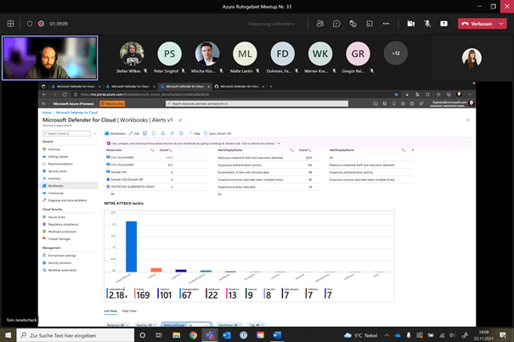Viewport: 514px width, 342px height.
Task: Open the Windows Start button
Action: pos(8,335)
